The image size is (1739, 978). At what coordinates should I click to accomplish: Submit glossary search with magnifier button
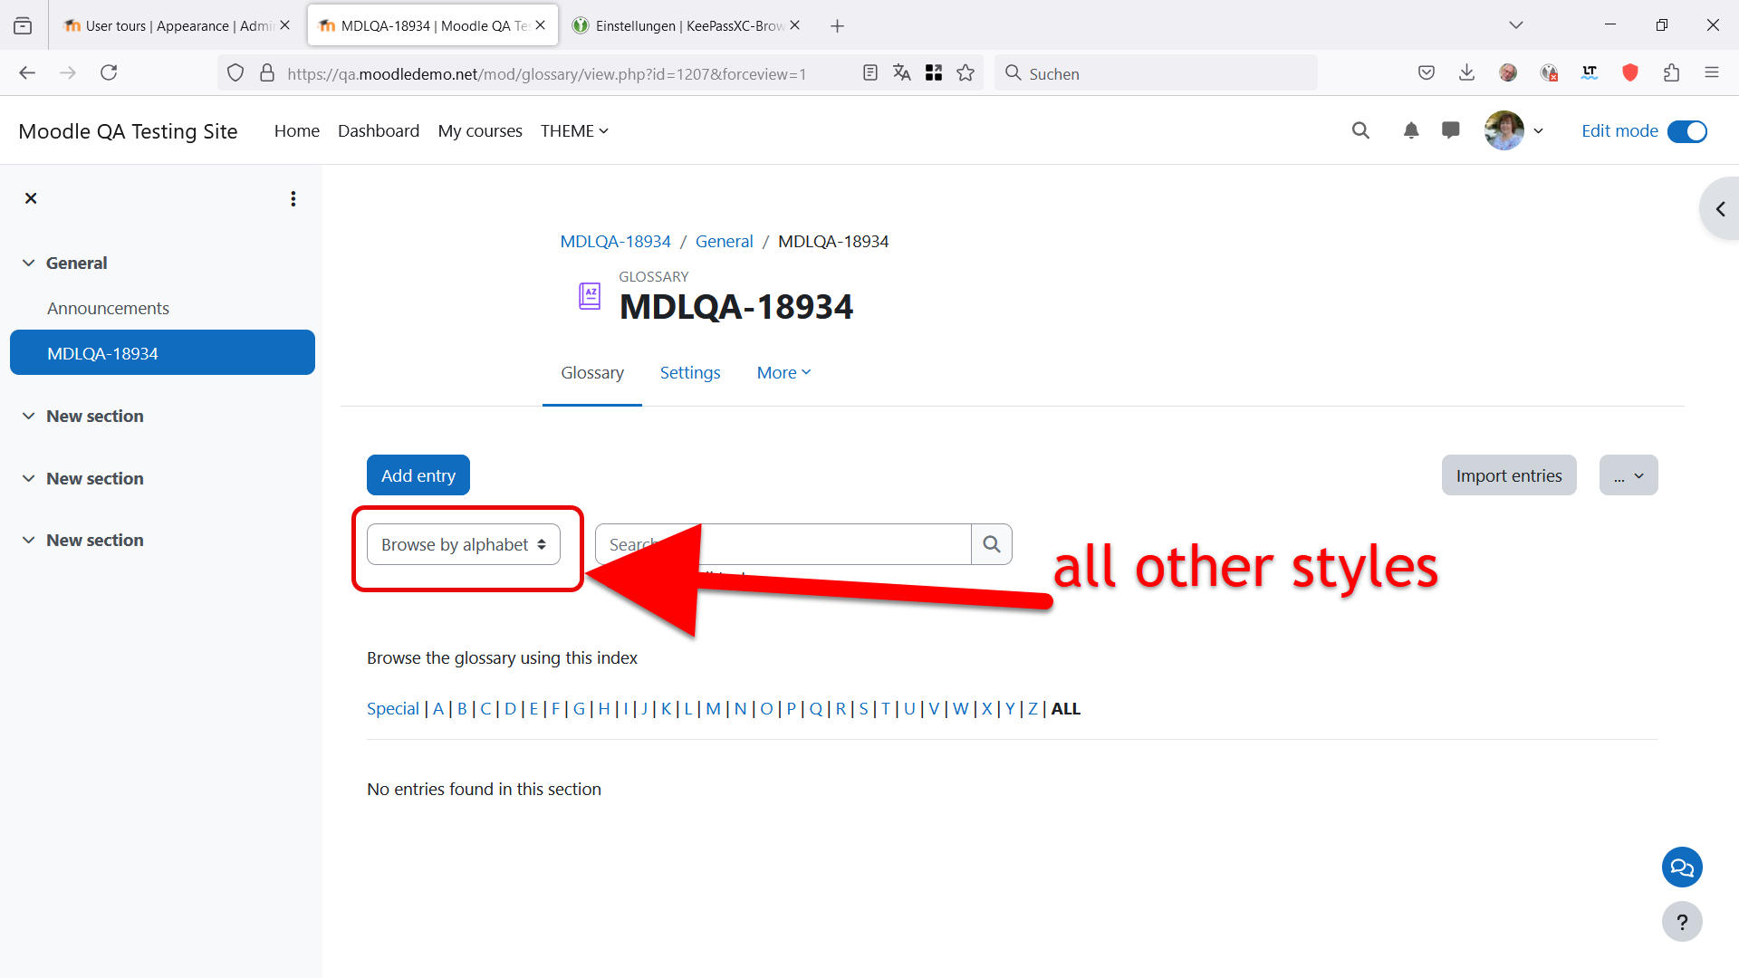pyautogui.click(x=992, y=544)
